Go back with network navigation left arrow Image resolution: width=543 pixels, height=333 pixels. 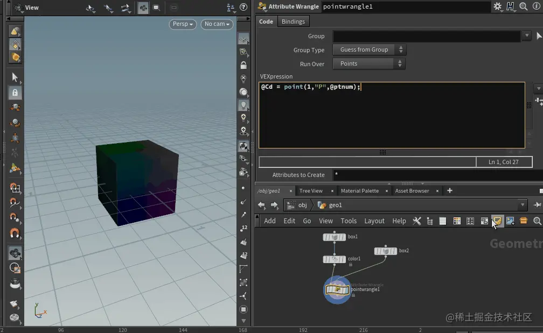click(x=261, y=206)
